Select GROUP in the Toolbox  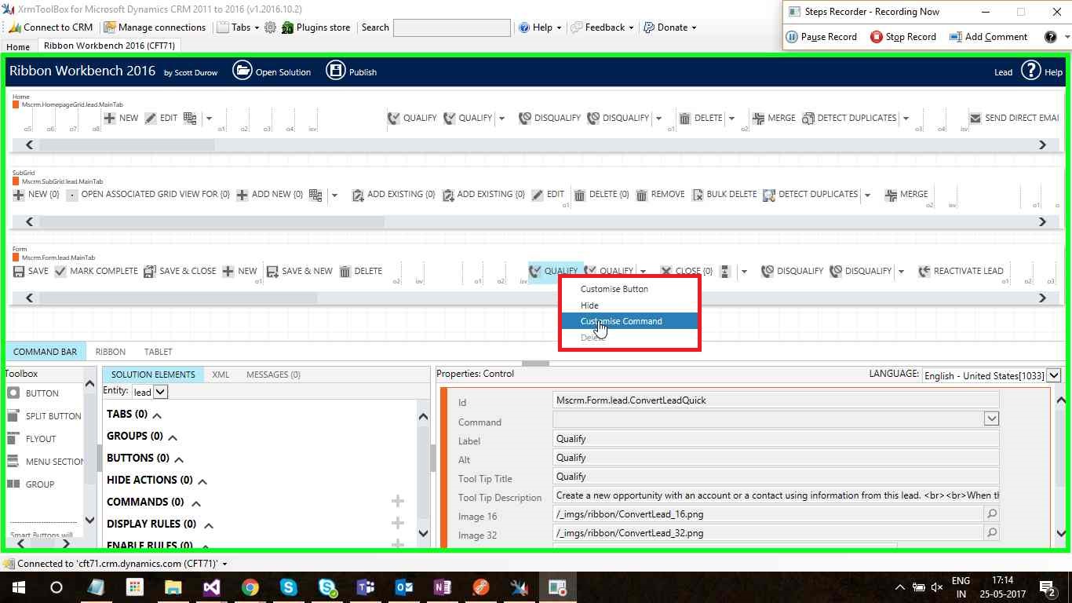[x=31, y=484]
